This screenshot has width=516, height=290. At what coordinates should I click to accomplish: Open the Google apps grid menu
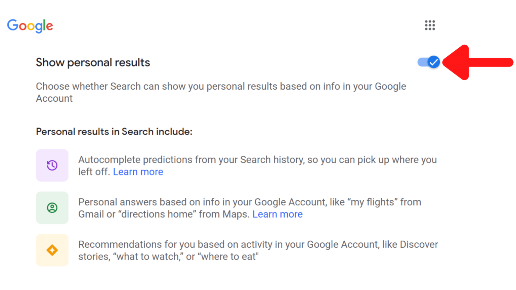430,25
